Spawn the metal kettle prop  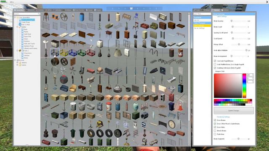pyautogui.click(x=118, y=89)
